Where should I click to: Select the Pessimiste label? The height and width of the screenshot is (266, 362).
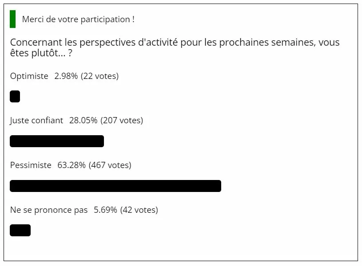31,165
